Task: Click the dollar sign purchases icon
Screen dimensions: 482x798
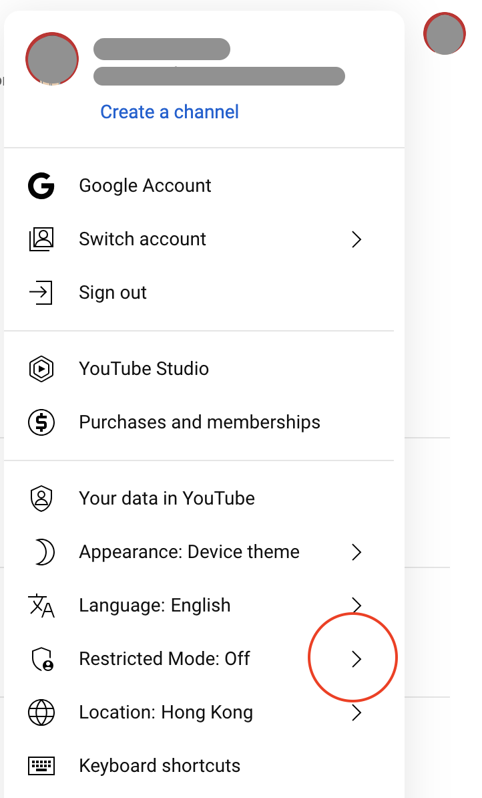Action: tap(41, 422)
